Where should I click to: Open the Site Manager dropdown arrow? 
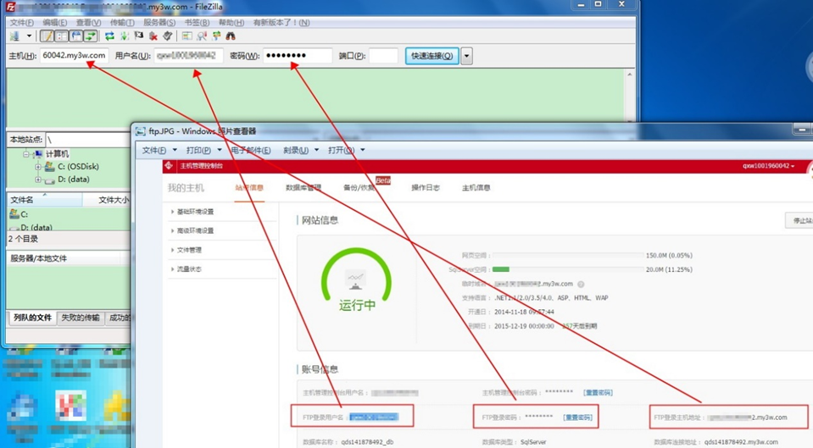[29, 36]
